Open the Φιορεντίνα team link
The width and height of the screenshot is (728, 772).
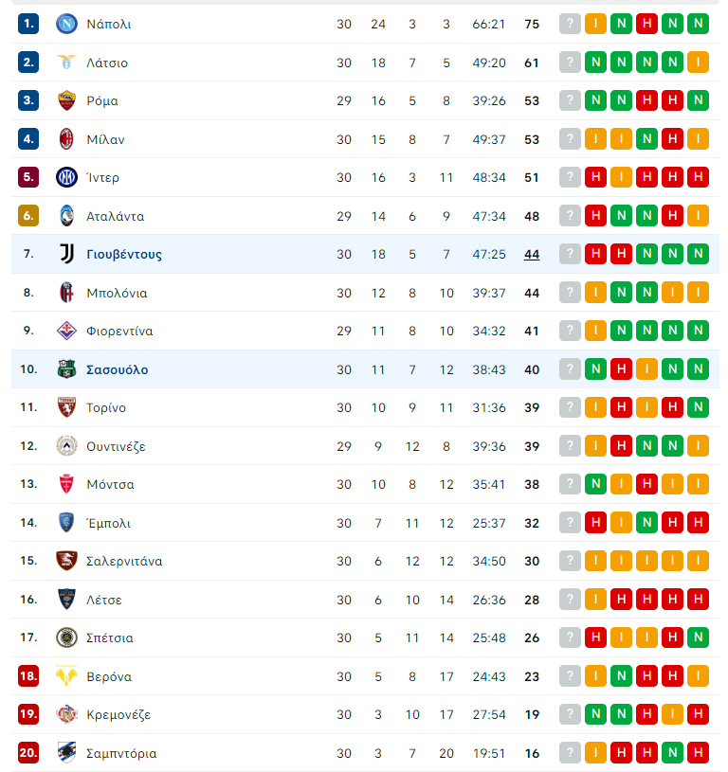119,331
